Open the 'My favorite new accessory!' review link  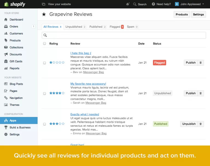(88, 84)
